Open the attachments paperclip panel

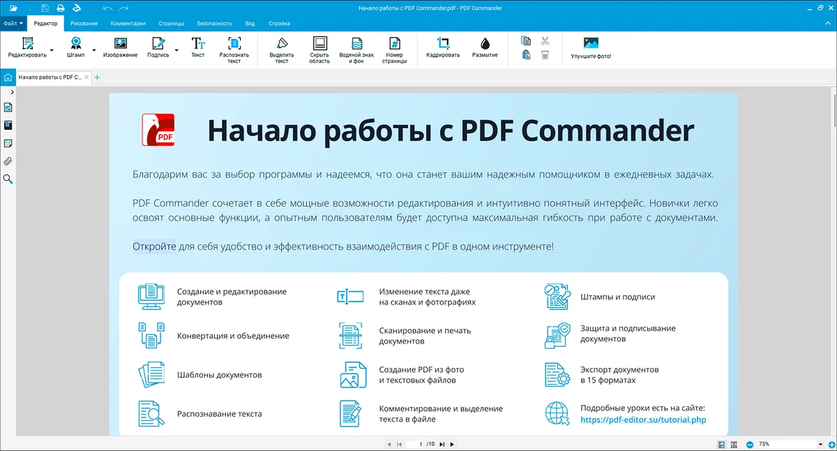[x=8, y=161]
